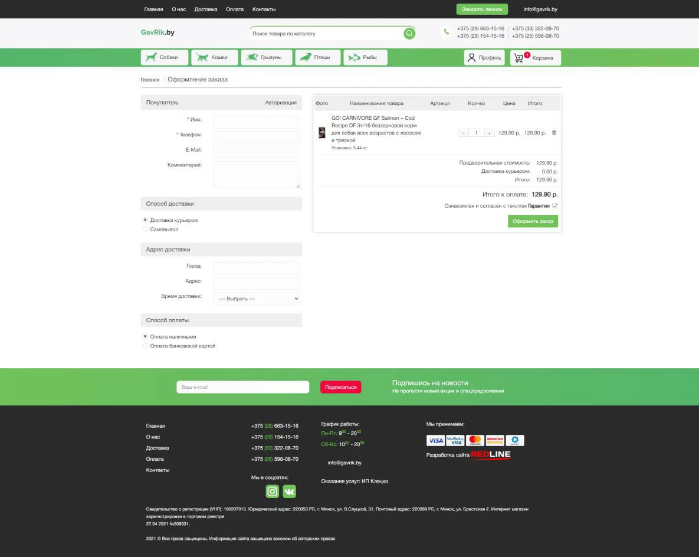Click the 'Заказать звонок' button

[x=482, y=9]
